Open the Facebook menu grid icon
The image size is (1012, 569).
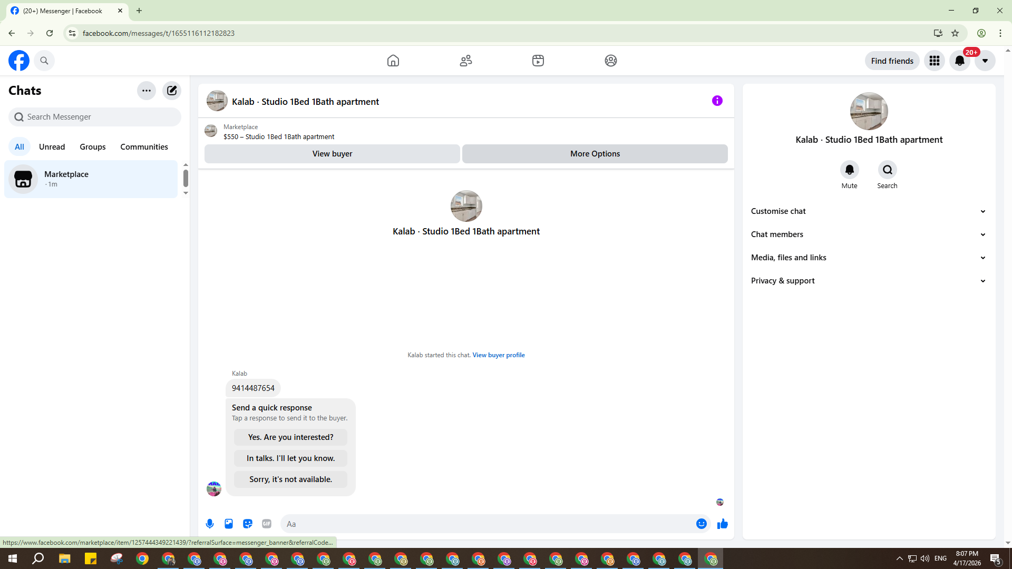[935, 61]
